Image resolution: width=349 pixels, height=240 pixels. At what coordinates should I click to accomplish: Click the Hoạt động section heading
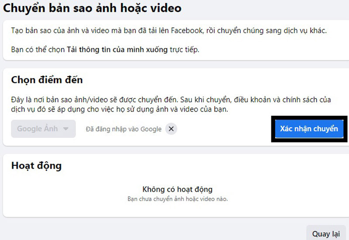pyautogui.click(x=36, y=166)
